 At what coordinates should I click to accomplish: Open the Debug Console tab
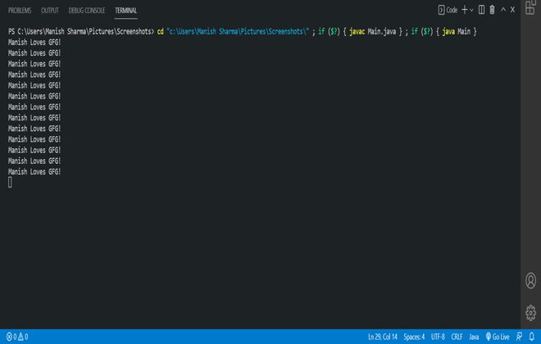87,11
